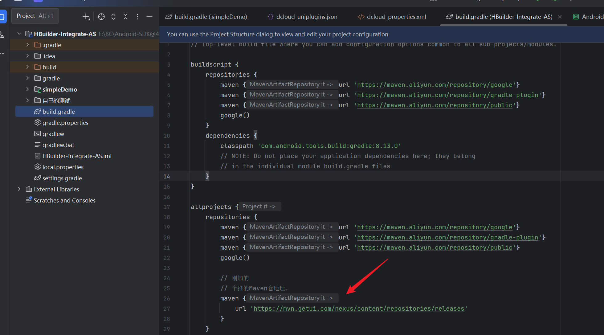604x335 pixels.
Task: Collapse the HBuilder-Integrate-AS root node
Action: (x=19, y=34)
